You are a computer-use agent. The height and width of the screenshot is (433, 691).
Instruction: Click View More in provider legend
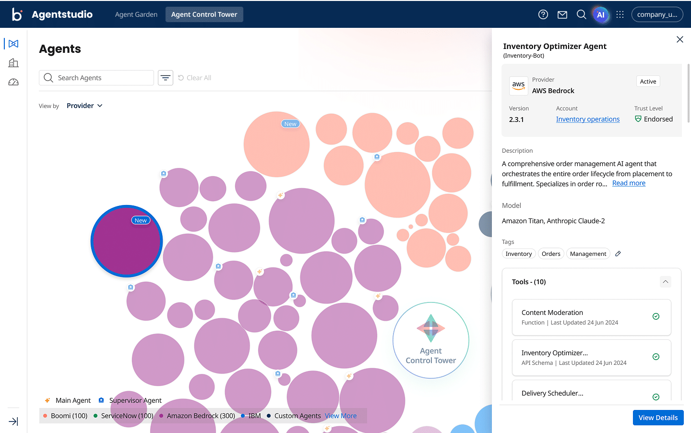coord(341,416)
